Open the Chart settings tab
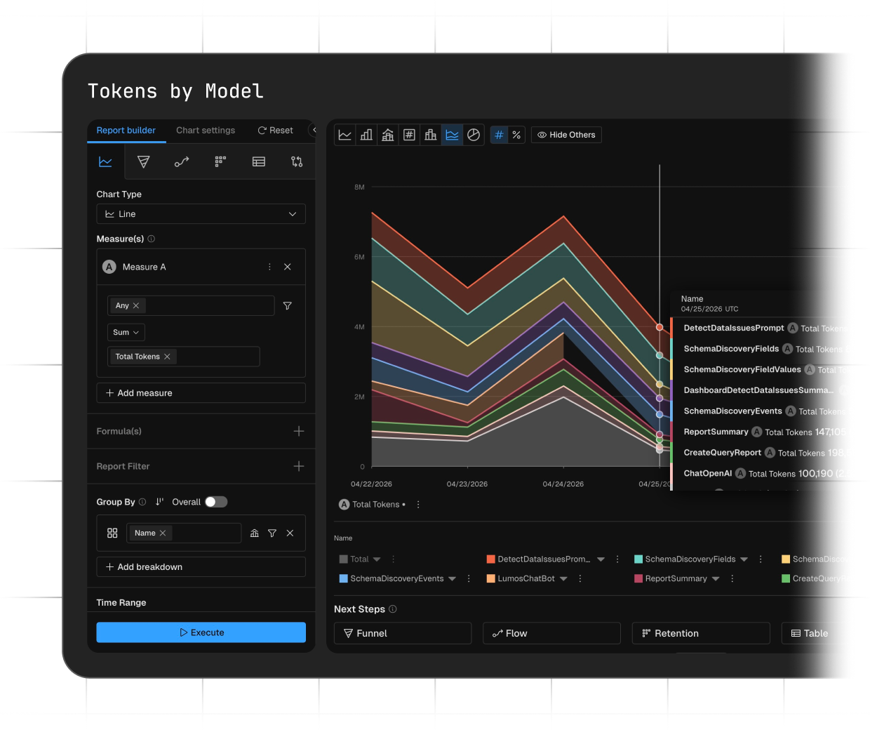The width and height of the screenshot is (870, 730). coord(206,131)
